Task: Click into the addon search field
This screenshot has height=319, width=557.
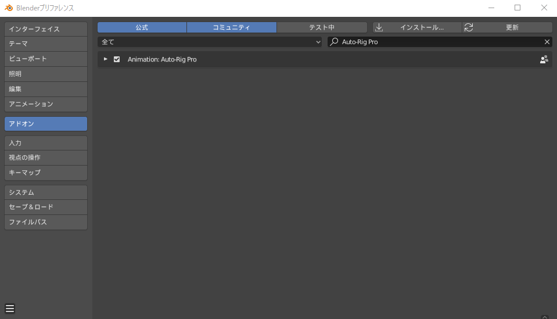Action: [x=440, y=42]
